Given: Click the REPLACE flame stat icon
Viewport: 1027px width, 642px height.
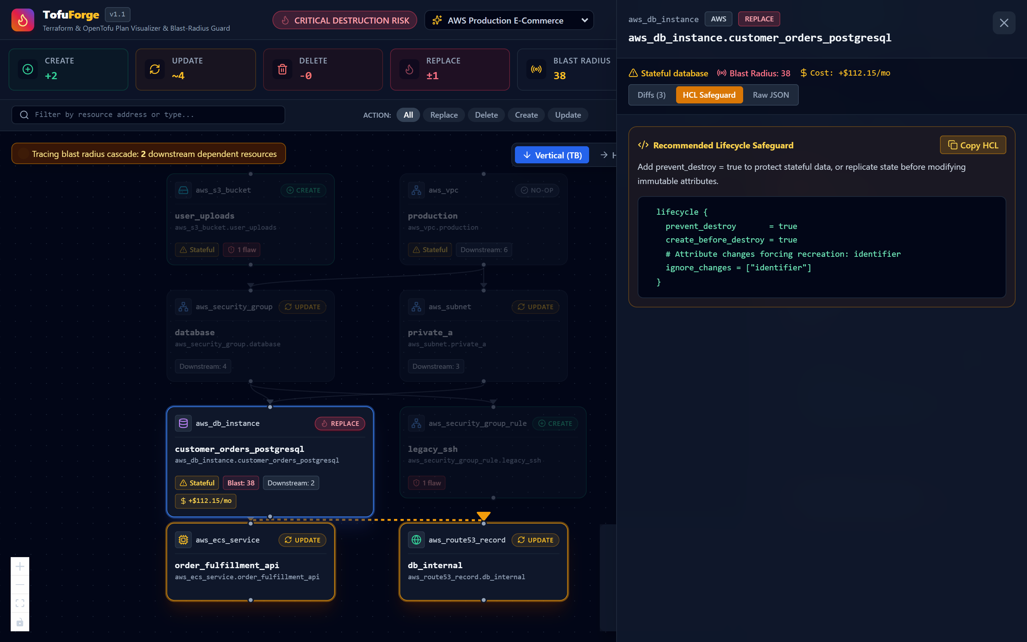Looking at the screenshot, I should [x=409, y=69].
